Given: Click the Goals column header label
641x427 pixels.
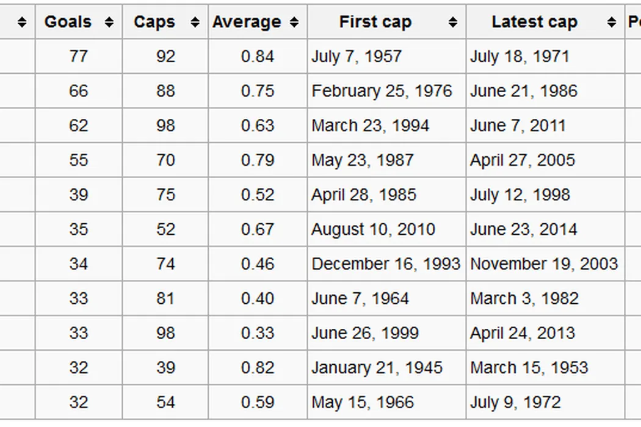Looking at the screenshot, I should coord(68,23).
